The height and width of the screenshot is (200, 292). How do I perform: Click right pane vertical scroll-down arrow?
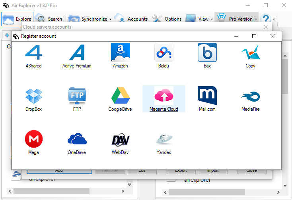[x=285, y=185]
